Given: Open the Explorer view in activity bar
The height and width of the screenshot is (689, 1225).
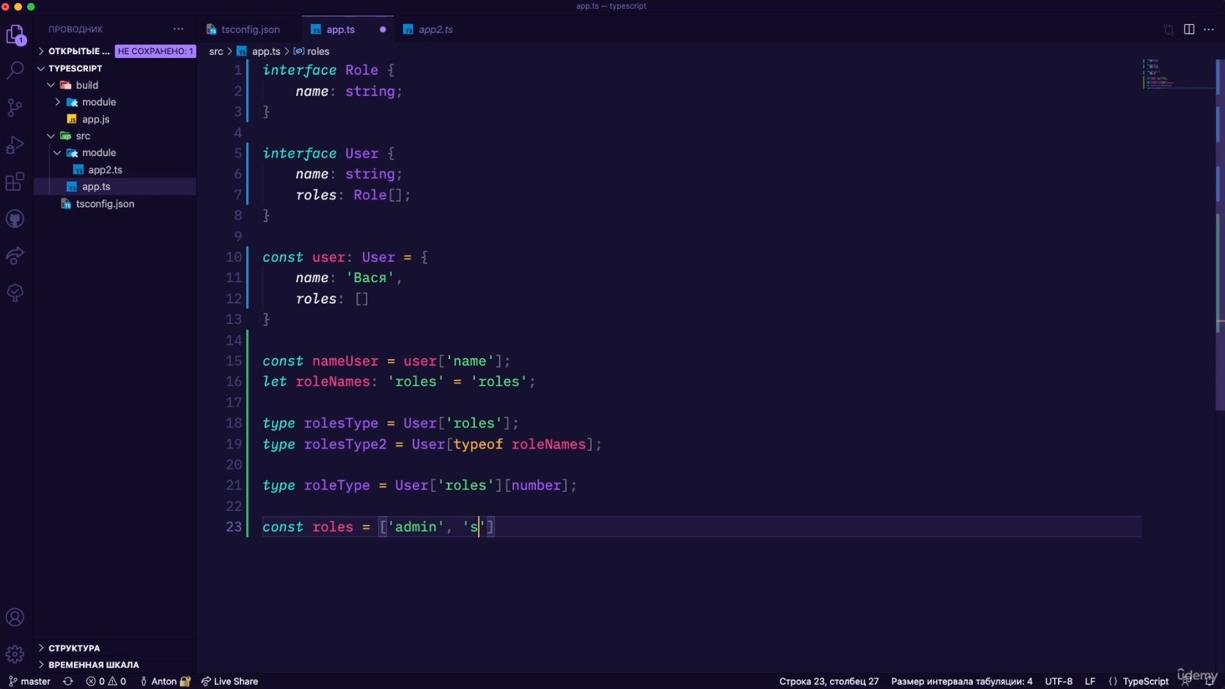Looking at the screenshot, I should [15, 34].
